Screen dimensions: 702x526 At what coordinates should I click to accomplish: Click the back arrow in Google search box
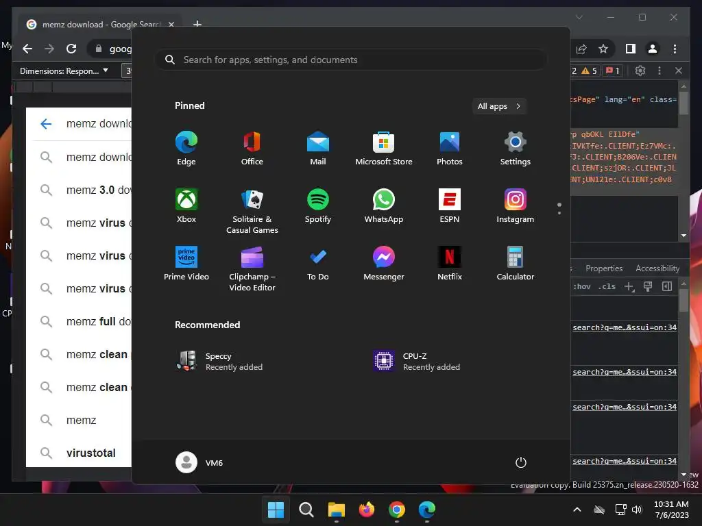coord(46,124)
